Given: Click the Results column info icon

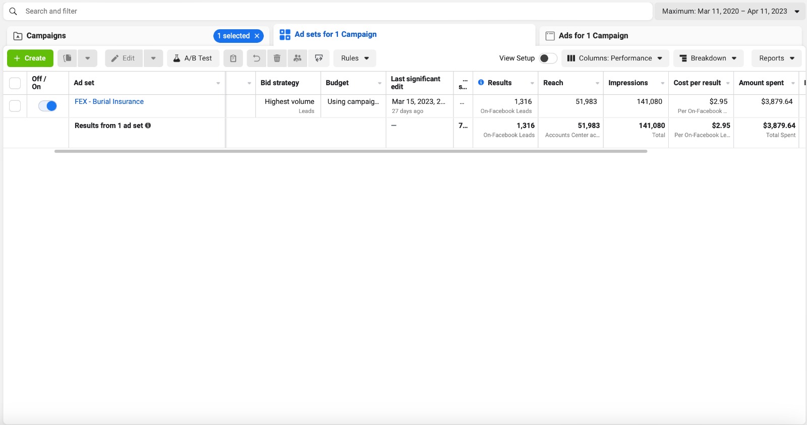Looking at the screenshot, I should [x=481, y=82].
